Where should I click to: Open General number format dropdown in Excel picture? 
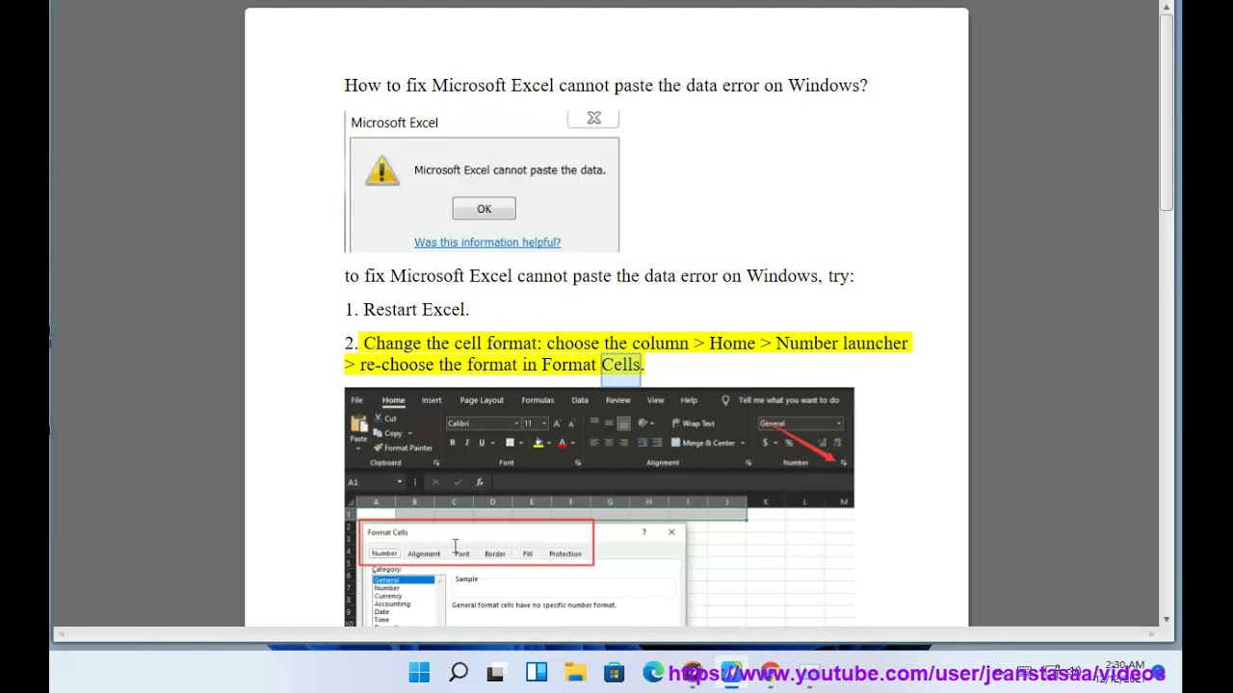pos(839,423)
